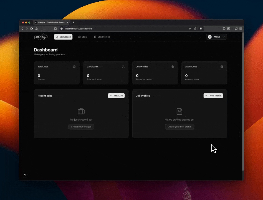Click the preflyte logo in the header
The image size is (263, 200).
tap(41, 37)
